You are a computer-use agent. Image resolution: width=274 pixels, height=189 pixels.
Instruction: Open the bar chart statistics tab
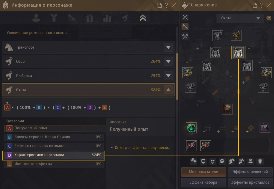coord(107,18)
